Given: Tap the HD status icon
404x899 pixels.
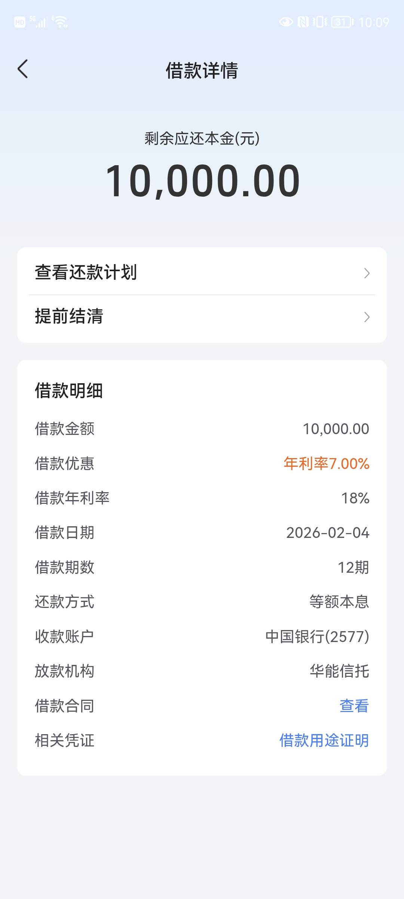Looking at the screenshot, I should 19,22.
